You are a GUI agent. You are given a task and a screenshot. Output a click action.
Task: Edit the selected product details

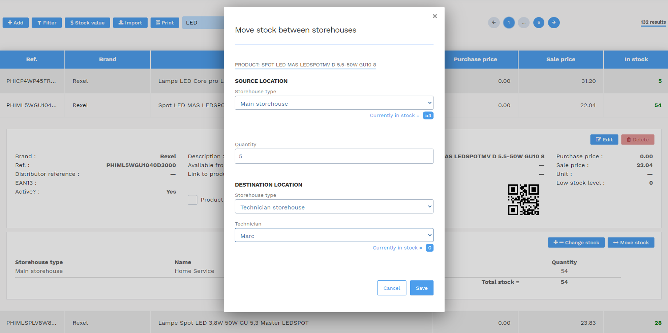(604, 139)
